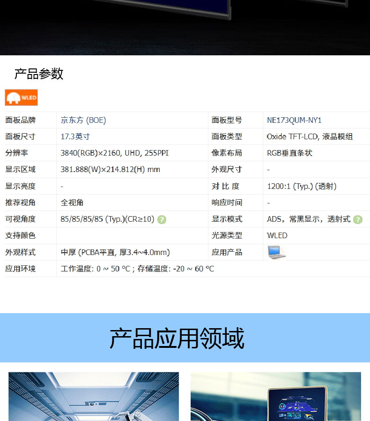Click the 支持颜色 row label
This screenshot has height=421, width=370.
tap(21, 235)
